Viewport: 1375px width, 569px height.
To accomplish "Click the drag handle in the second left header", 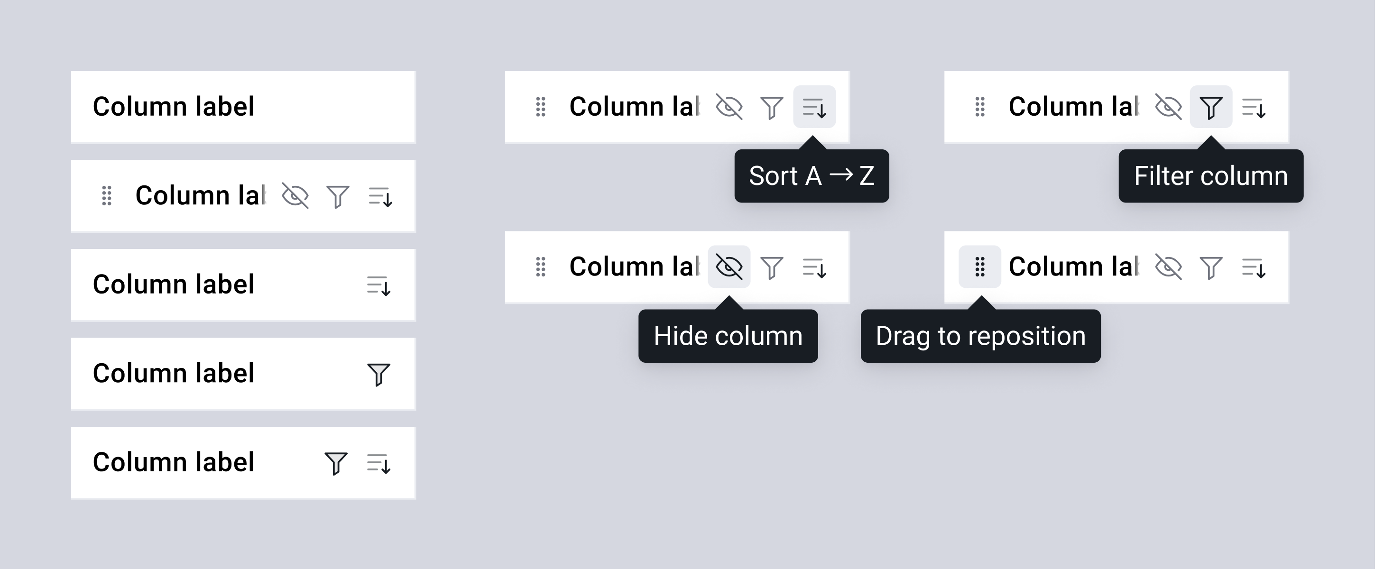I will point(107,196).
